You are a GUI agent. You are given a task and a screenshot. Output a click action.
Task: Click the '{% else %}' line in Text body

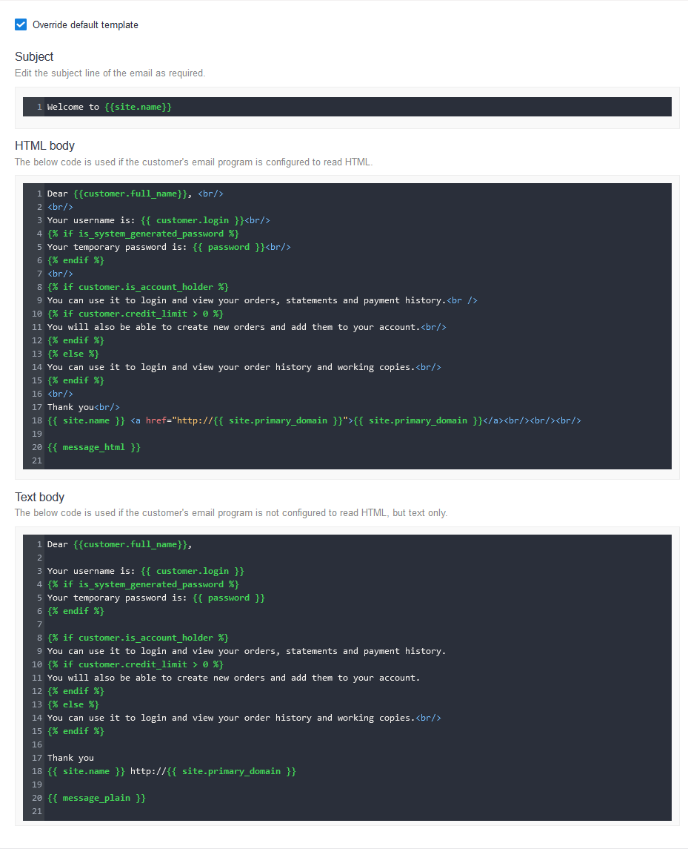(x=73, y=704)
